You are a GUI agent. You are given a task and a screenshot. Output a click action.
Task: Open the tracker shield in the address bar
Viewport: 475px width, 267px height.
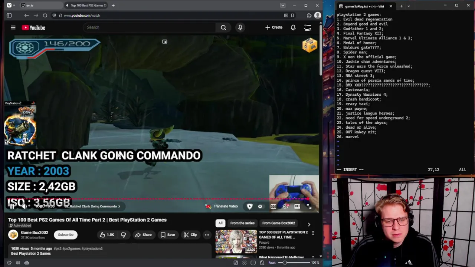pyautogui.click(x=54, y=15)
